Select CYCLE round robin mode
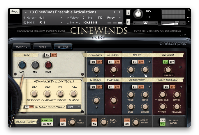Image resolution: width=199 pixels, height=135 pixels. (47, 124)
